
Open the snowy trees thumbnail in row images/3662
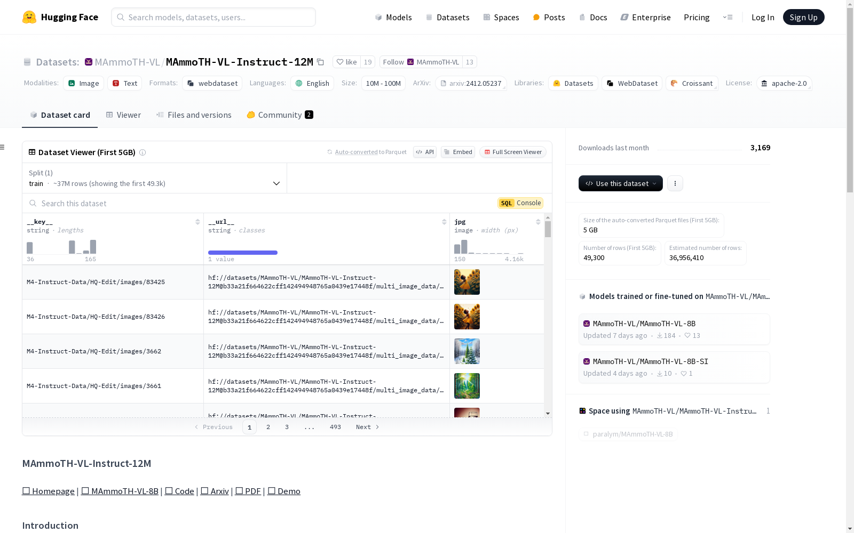(467, 351)
